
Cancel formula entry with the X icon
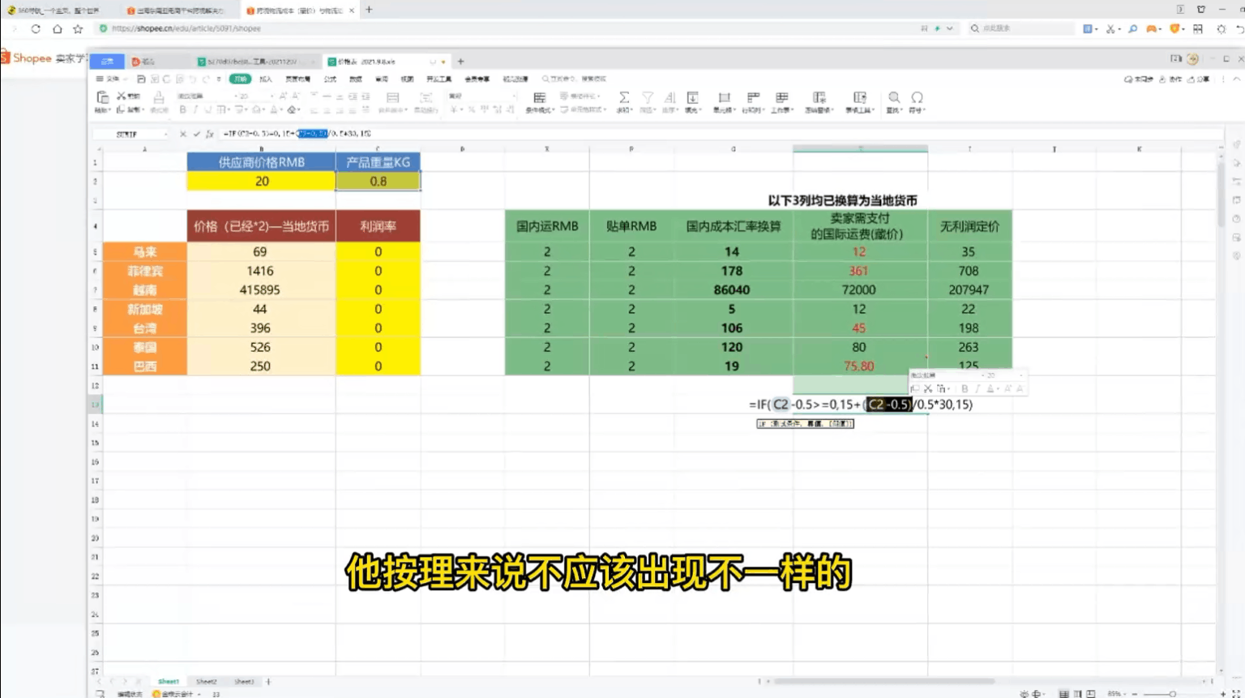[x=183, y=134]
